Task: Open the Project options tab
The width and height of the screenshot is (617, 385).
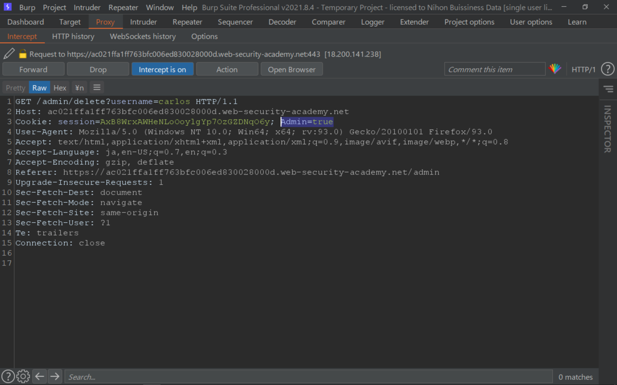Action: click(x=469, y=22)
